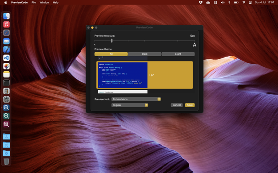
Task: Click the stacked-bars menu bar icon
Action: pos(215,3)
